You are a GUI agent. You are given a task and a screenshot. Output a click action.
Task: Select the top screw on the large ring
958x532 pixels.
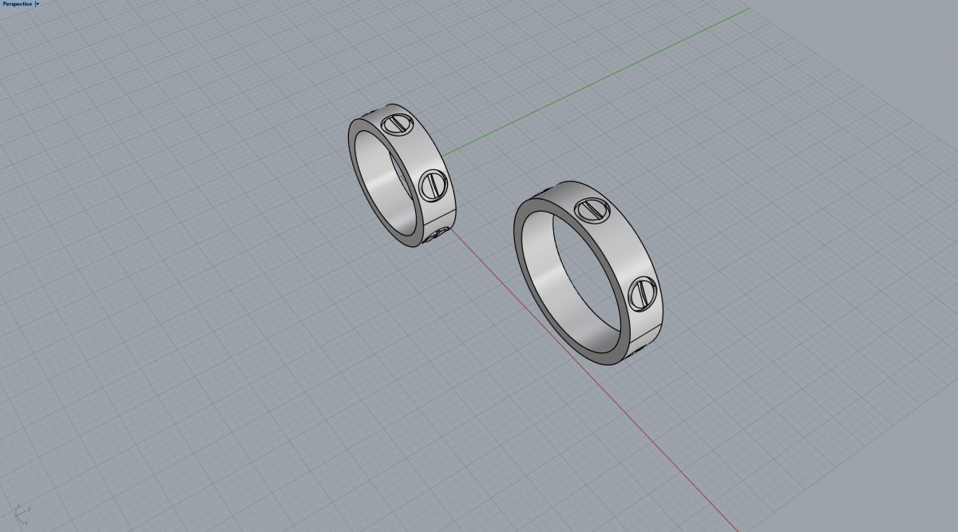[x=592, y=209]
